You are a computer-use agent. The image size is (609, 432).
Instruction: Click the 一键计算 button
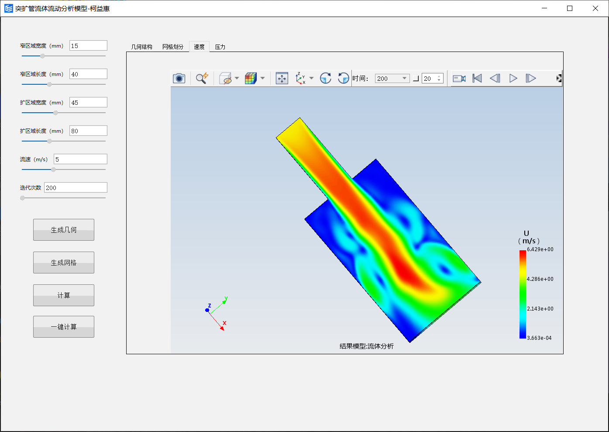point(64,327)
